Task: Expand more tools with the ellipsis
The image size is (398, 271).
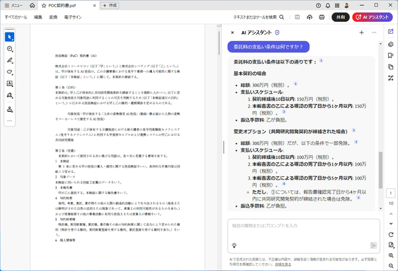Action: point(10,121)
